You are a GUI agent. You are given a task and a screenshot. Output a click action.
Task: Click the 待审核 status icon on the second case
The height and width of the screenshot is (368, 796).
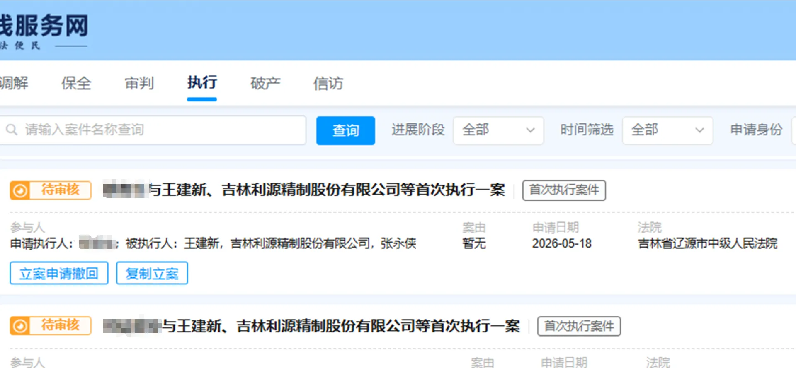pos(20,326)
